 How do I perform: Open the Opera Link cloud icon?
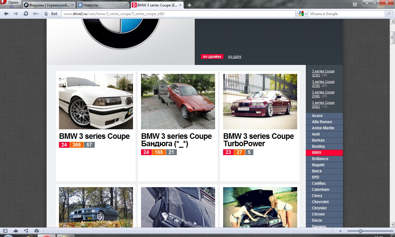16,231
